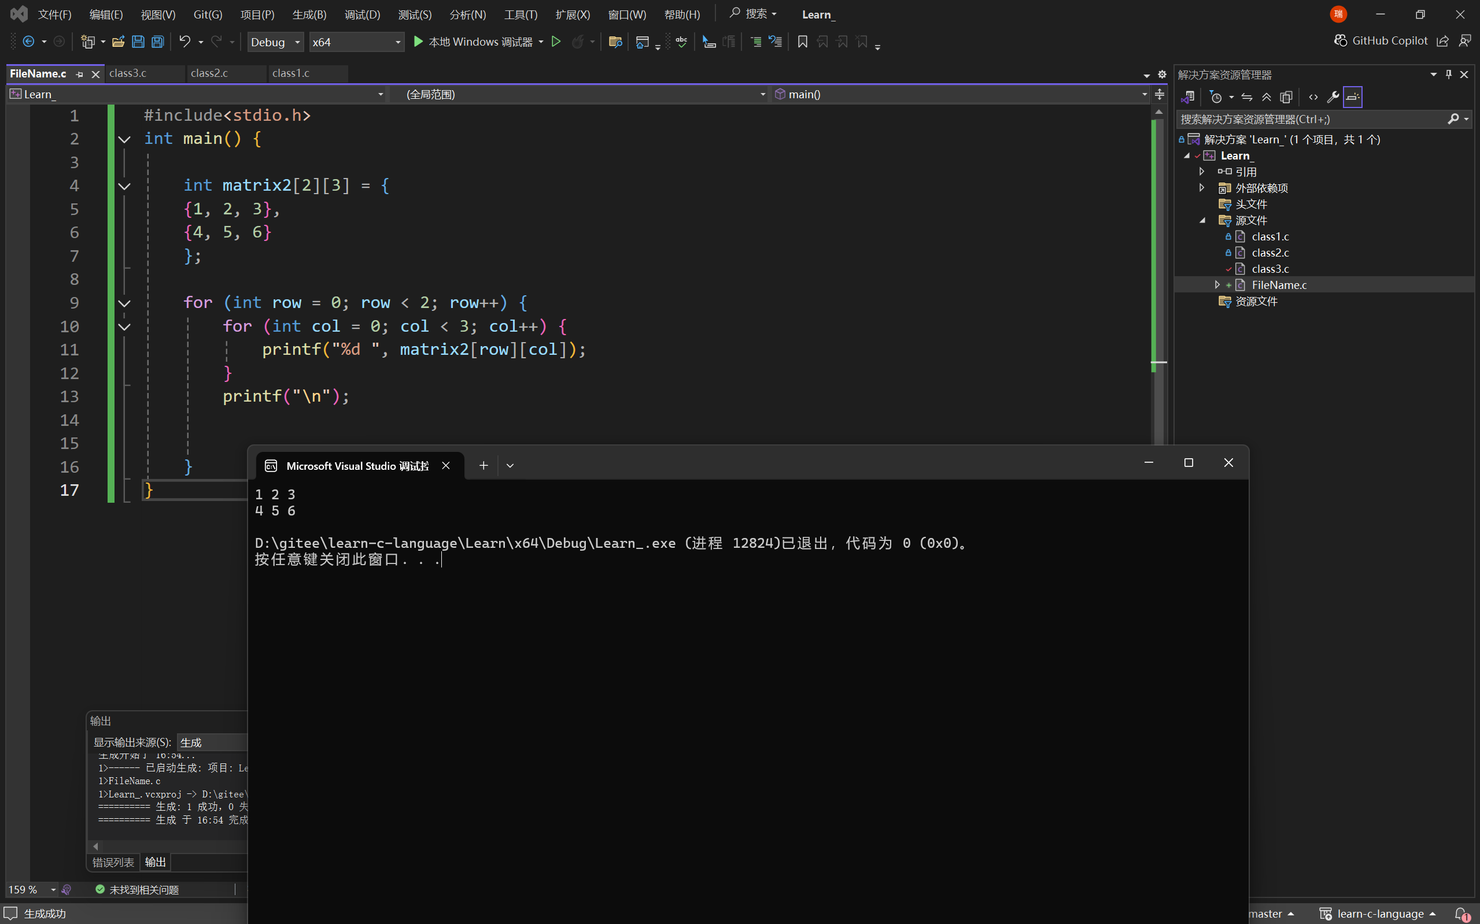Screen dimensions: 1480x924
Task: Open the x64 platform dropdown
Action: coord(356,42)
